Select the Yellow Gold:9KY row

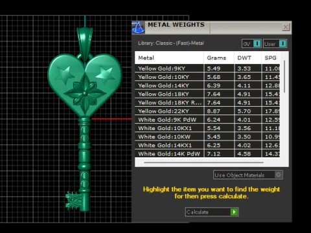[x=207, y=69]
